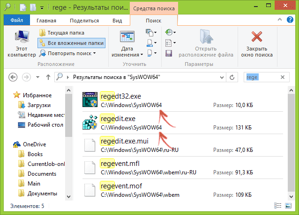299x215 pixels.
Task: Open Help via question mark icon
Action: [x=290, y=20]
